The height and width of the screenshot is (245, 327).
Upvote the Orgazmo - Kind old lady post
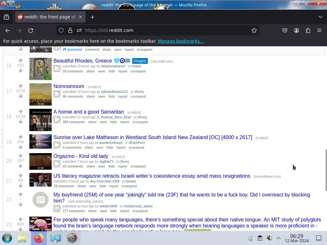(20, 156)
